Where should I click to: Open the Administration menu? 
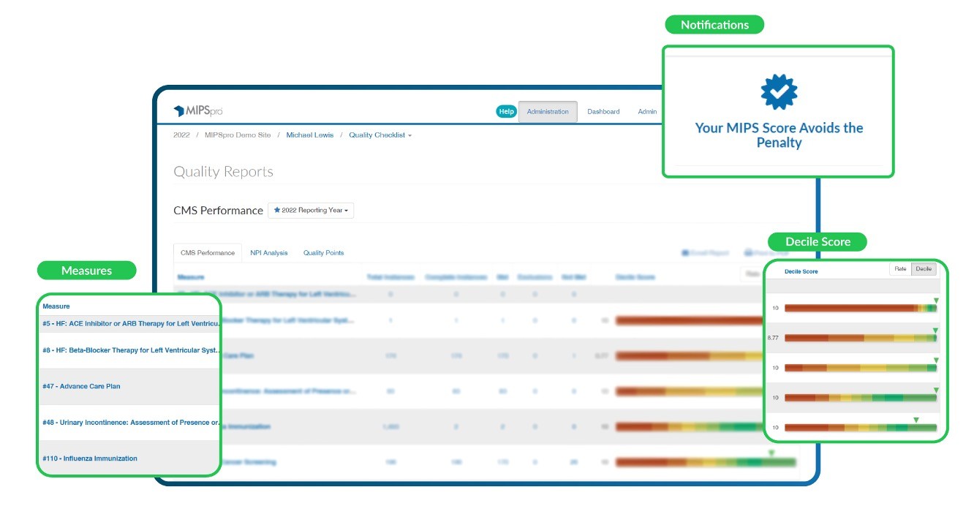548,112
